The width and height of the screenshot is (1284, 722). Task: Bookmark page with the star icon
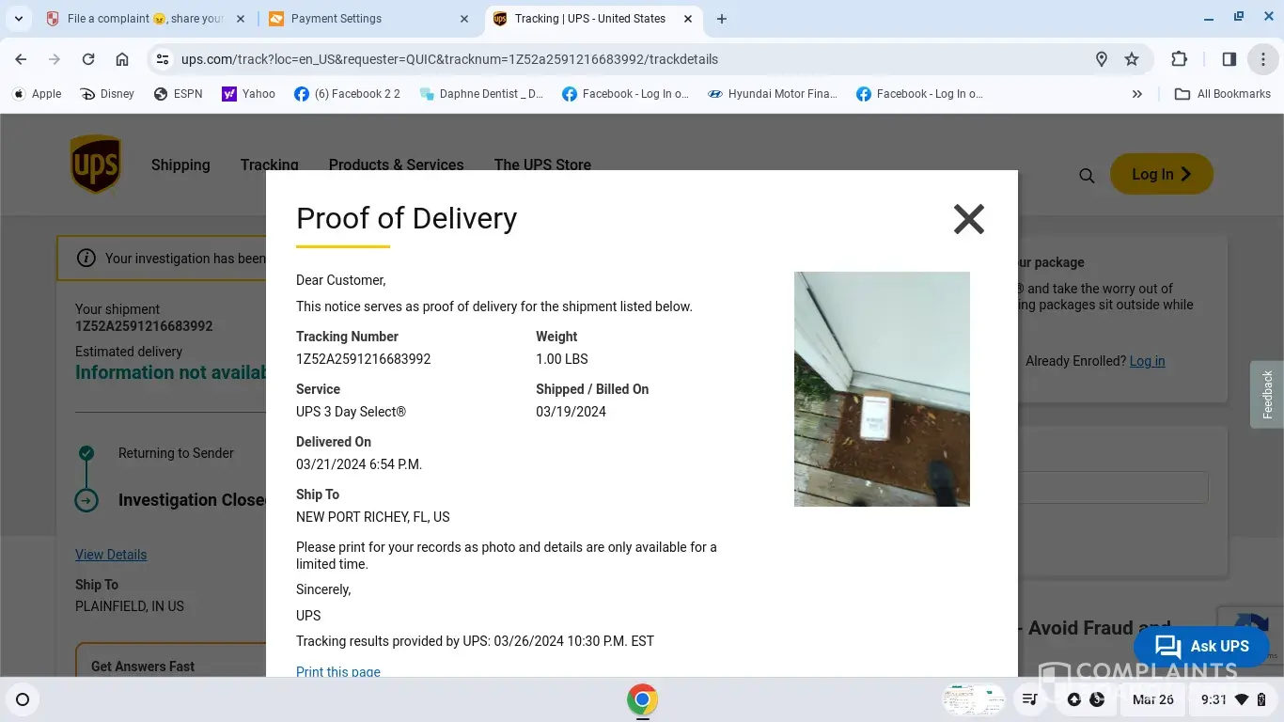coord(1132,59)
